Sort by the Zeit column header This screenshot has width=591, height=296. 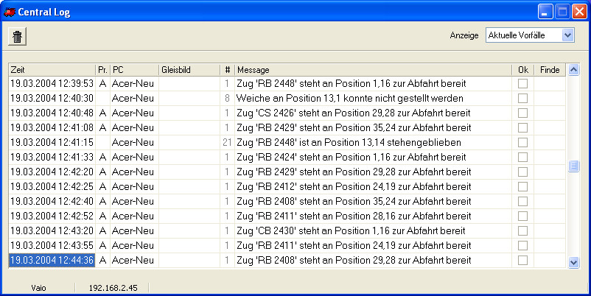click(x=52, y=70)
